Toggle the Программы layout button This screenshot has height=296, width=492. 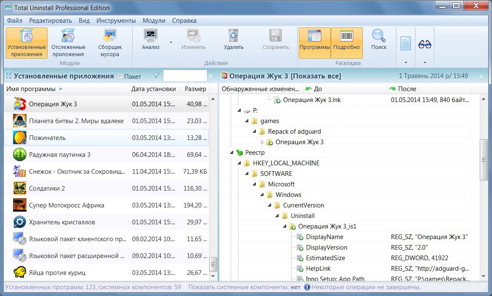(315, 43)
